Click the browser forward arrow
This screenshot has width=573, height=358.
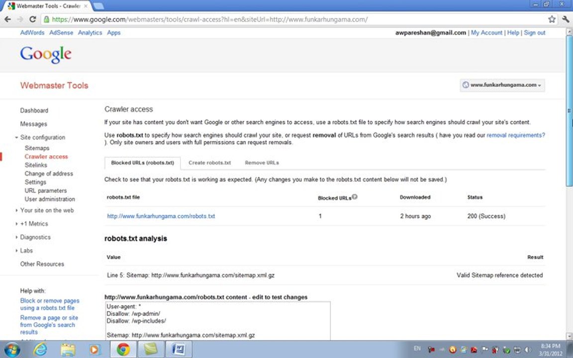click(x=20, y=19)
